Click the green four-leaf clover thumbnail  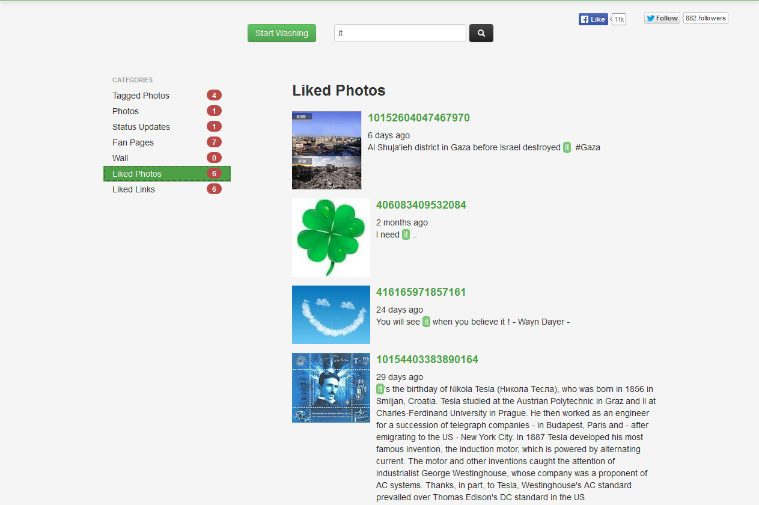point(331,237)
